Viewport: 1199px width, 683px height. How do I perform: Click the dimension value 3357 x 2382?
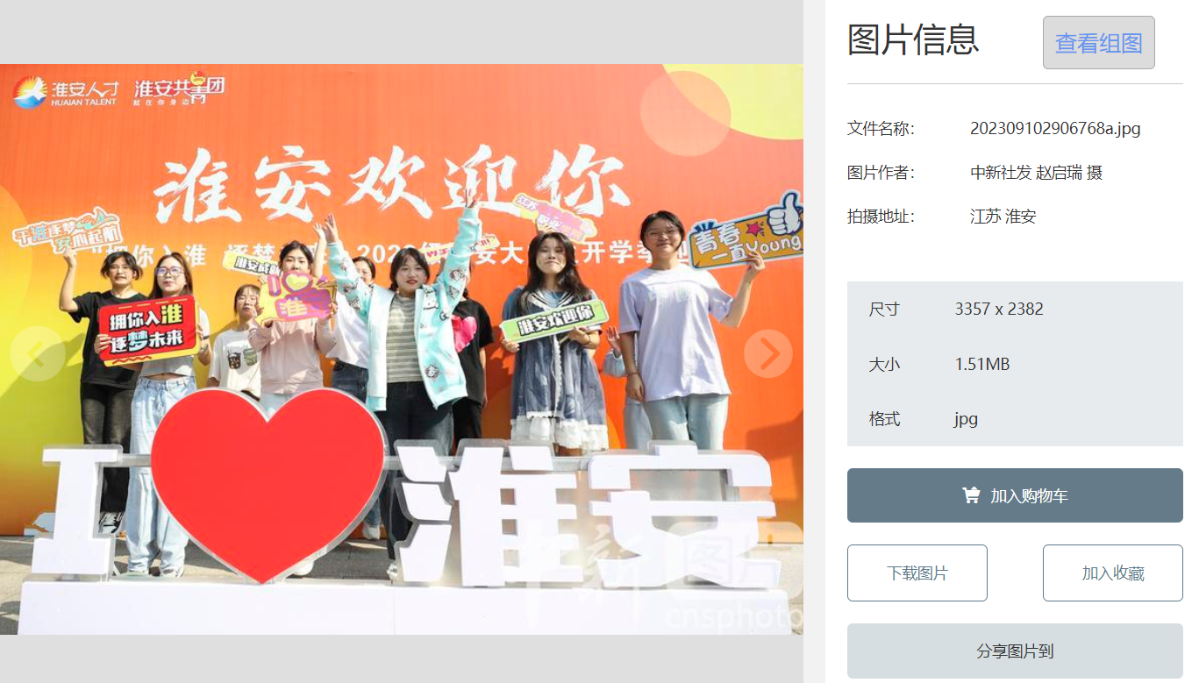coord(999,309)
